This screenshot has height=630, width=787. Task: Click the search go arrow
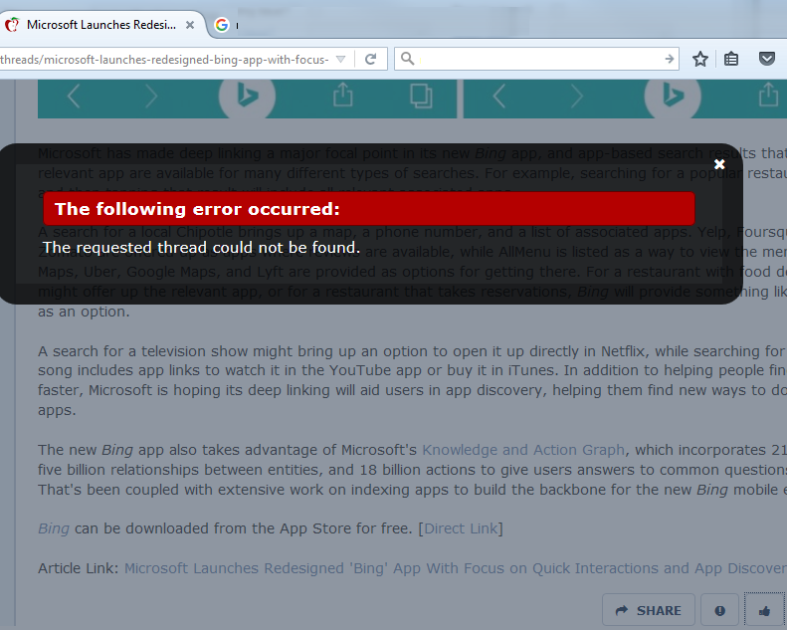(x=669, y=60)
